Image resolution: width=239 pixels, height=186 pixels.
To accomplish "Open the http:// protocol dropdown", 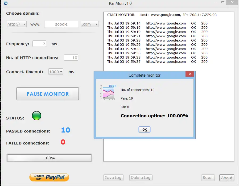I will coord(17,24).
